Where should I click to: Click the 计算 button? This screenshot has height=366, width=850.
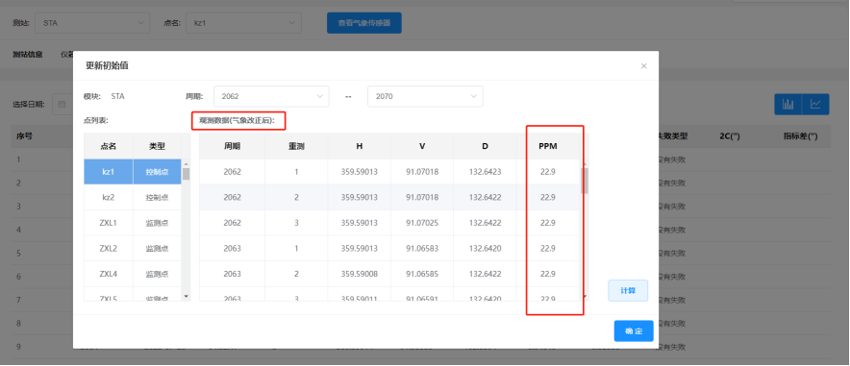tap(628, 291)
